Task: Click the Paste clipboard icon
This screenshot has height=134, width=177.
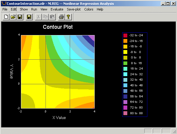Action: [52, 17]
